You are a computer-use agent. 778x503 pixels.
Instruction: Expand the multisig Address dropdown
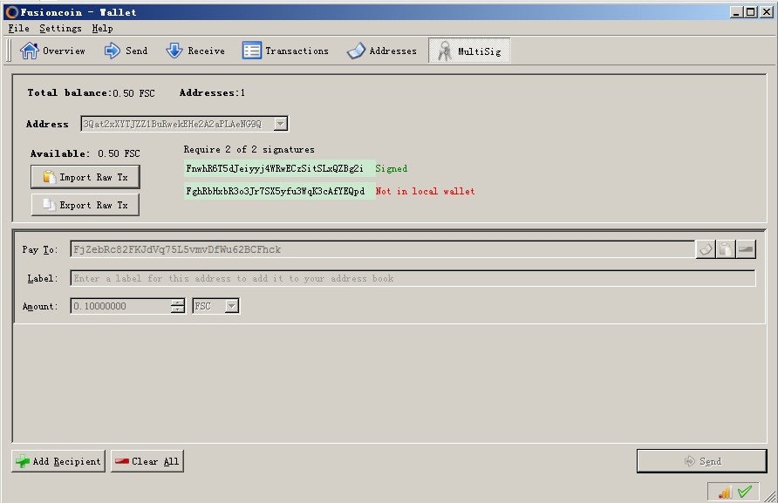[x=280, y=124]
